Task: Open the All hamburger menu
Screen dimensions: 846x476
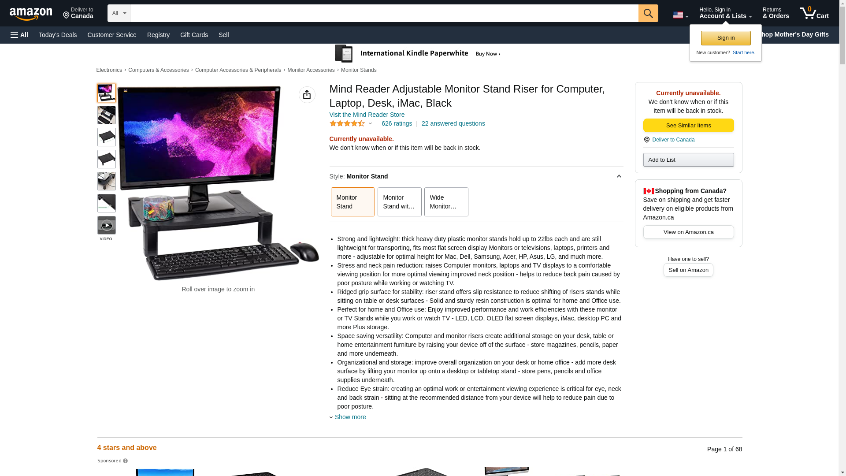Action: coord(19,35)
